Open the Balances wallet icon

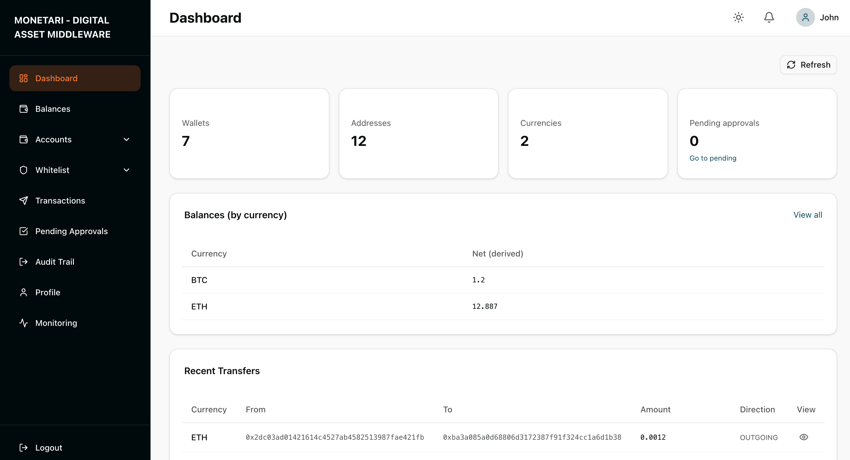pos(24,109)
